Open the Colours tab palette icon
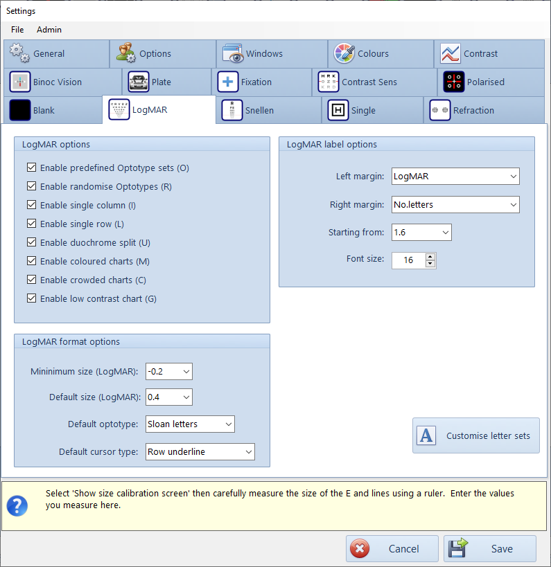Screen dimensions: 551x567 pos(344,53)
